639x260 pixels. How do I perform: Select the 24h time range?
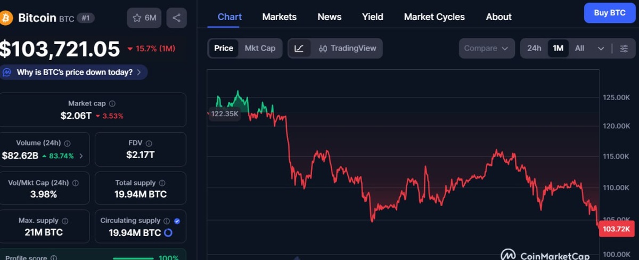tap(534, 48)
